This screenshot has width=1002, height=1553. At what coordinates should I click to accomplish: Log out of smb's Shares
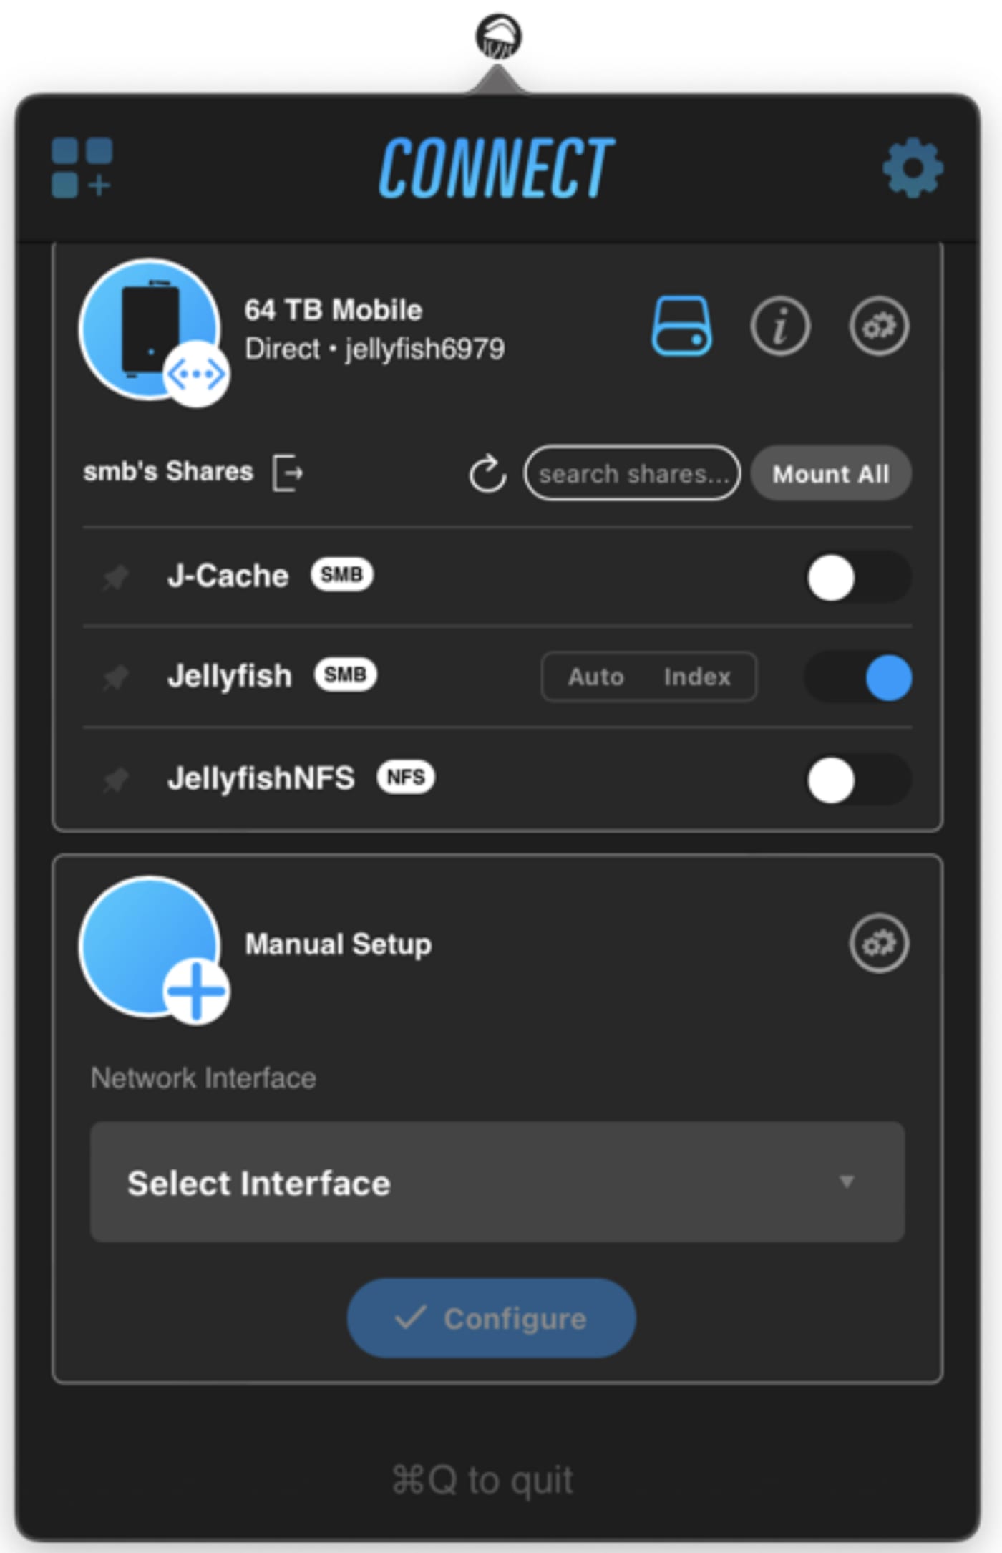[x=288, y=473]
